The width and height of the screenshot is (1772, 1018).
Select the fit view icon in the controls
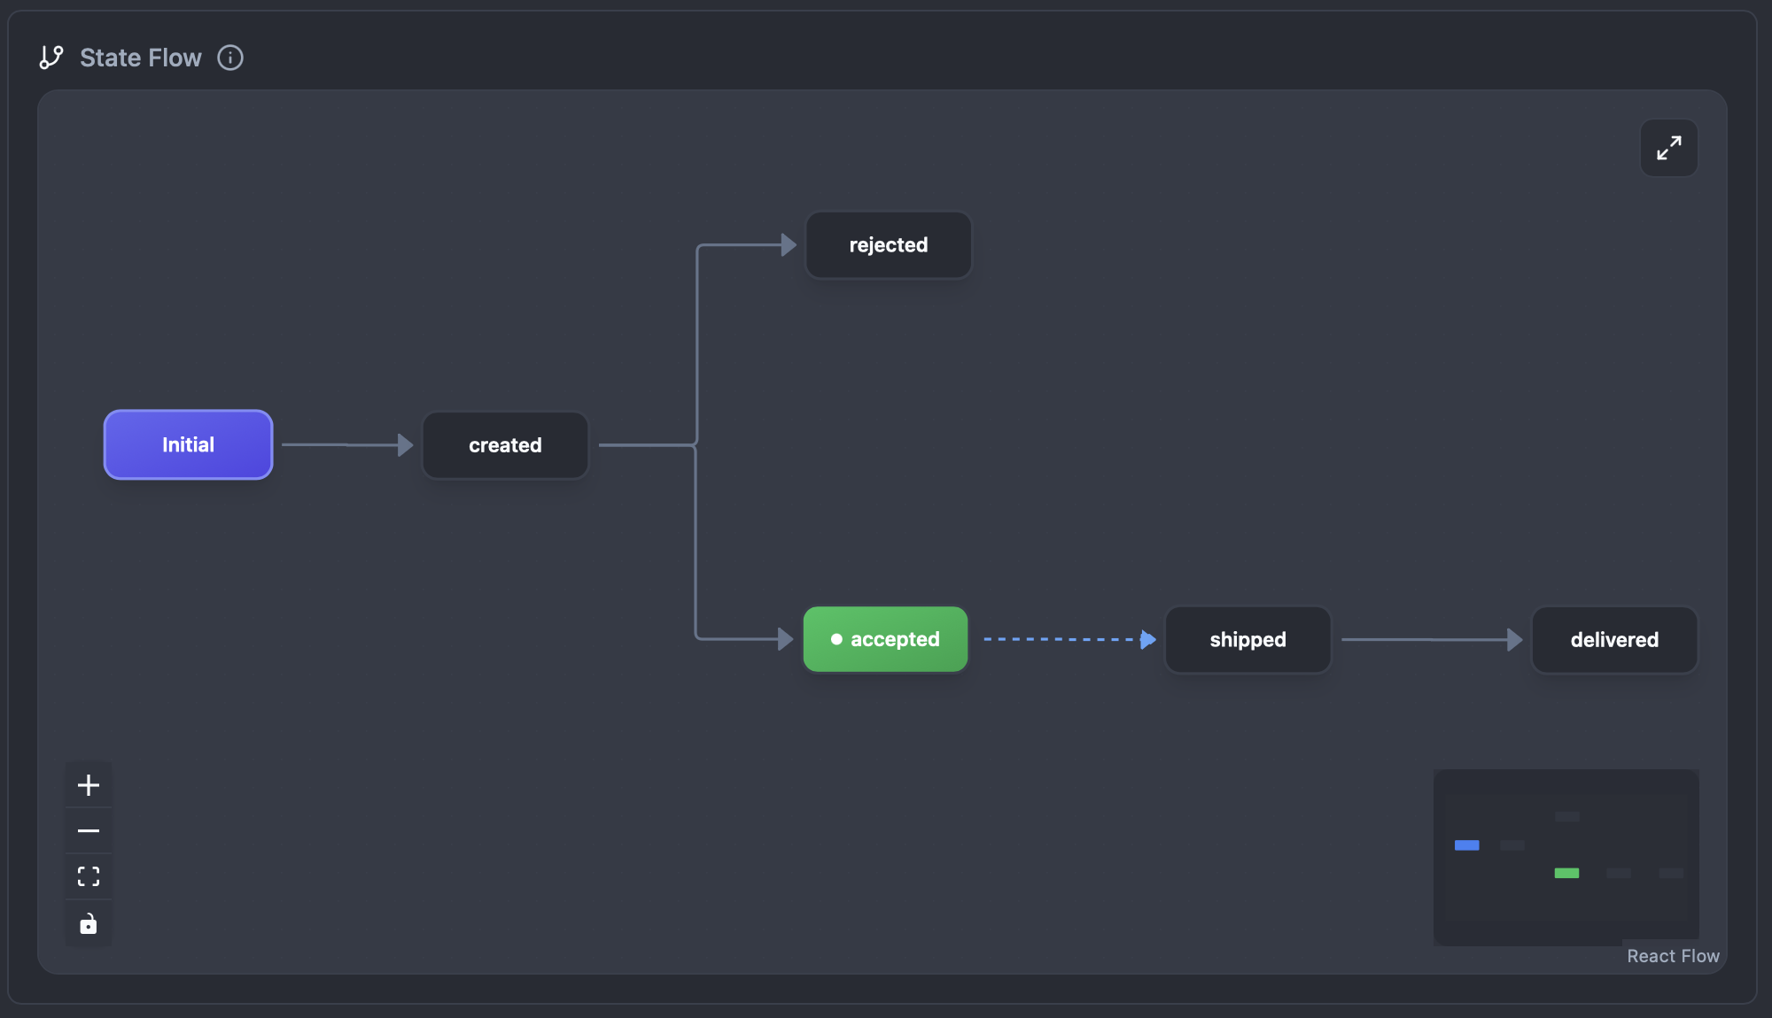pyautogui.click(x=88, y=876)
